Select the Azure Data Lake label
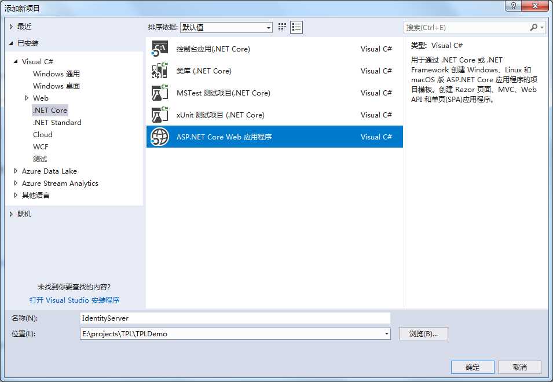This screenshot has width=553, height=382. (49, 171)
